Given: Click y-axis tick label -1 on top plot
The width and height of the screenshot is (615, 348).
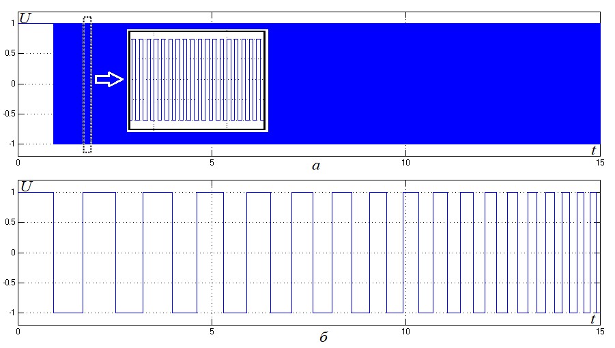Looking at the screenshot, I should pyautogui.click(x=10, y=144).
